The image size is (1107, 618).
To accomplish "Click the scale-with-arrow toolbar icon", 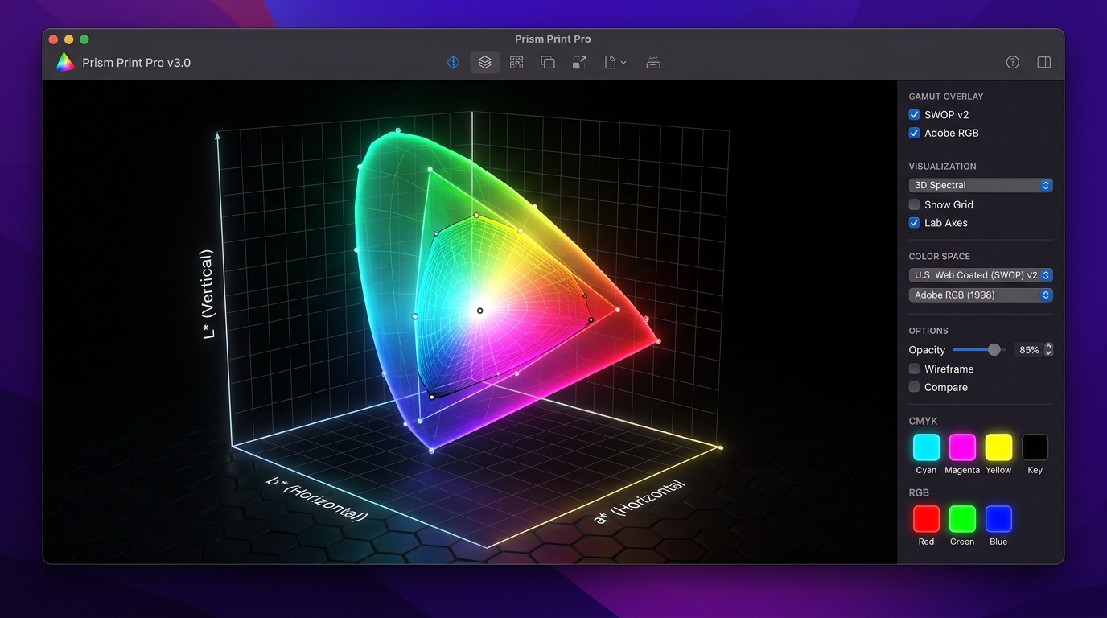I will coord(579,62).
